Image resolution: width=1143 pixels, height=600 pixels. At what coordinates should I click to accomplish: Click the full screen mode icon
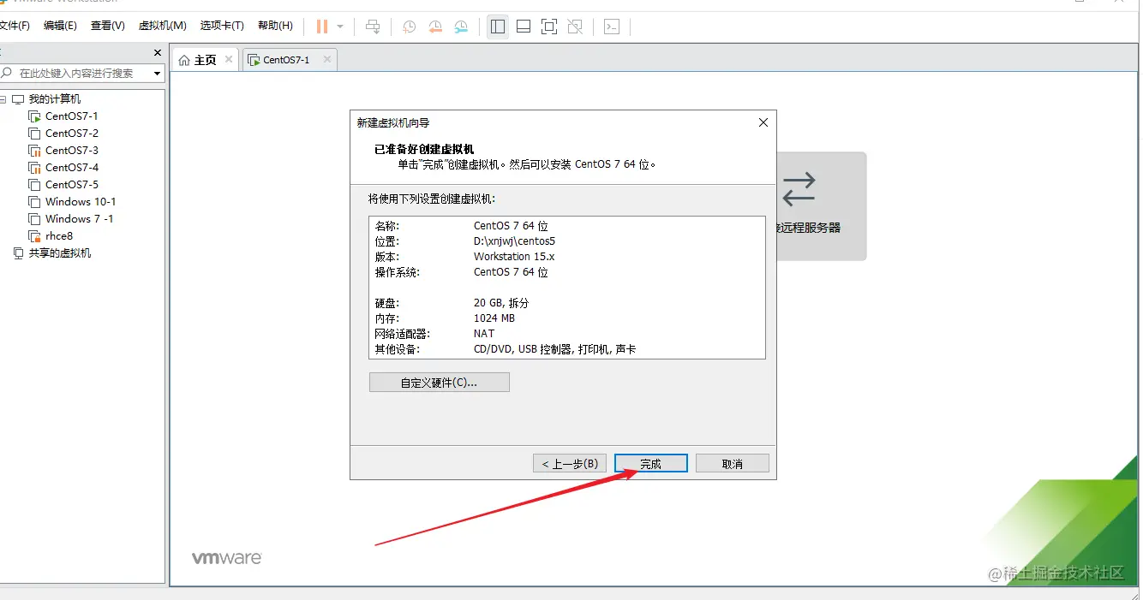tap(549, 27)
